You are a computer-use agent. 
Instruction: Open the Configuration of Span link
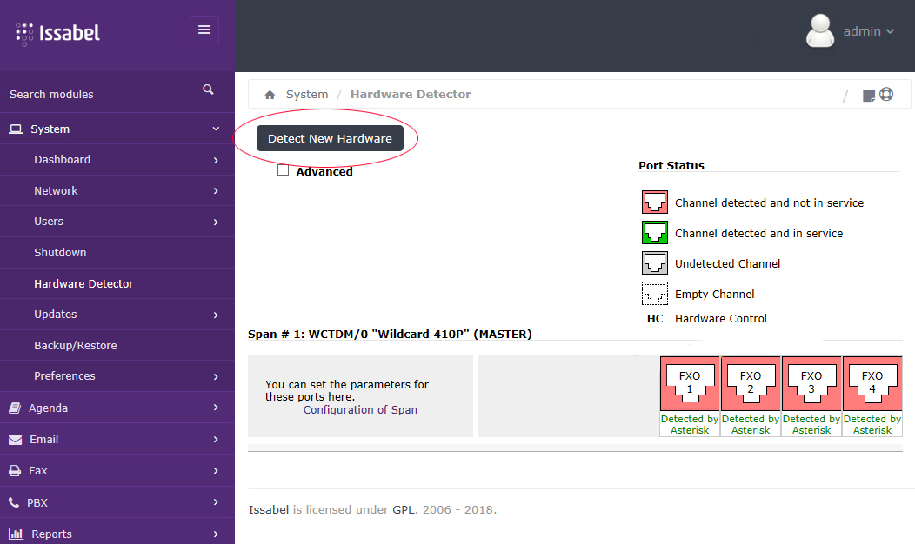(360, 409)
